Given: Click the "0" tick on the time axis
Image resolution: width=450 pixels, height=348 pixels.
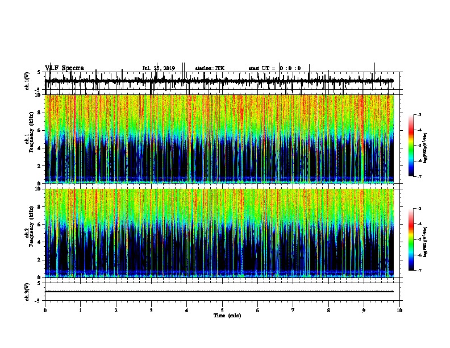Looking at the screenshot, I should [x=45, y=310].
